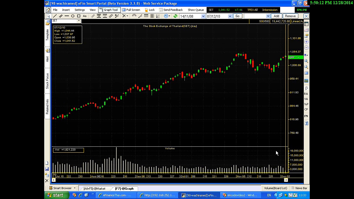
Task: Open the help question mark icon
Action: point(306,123)
